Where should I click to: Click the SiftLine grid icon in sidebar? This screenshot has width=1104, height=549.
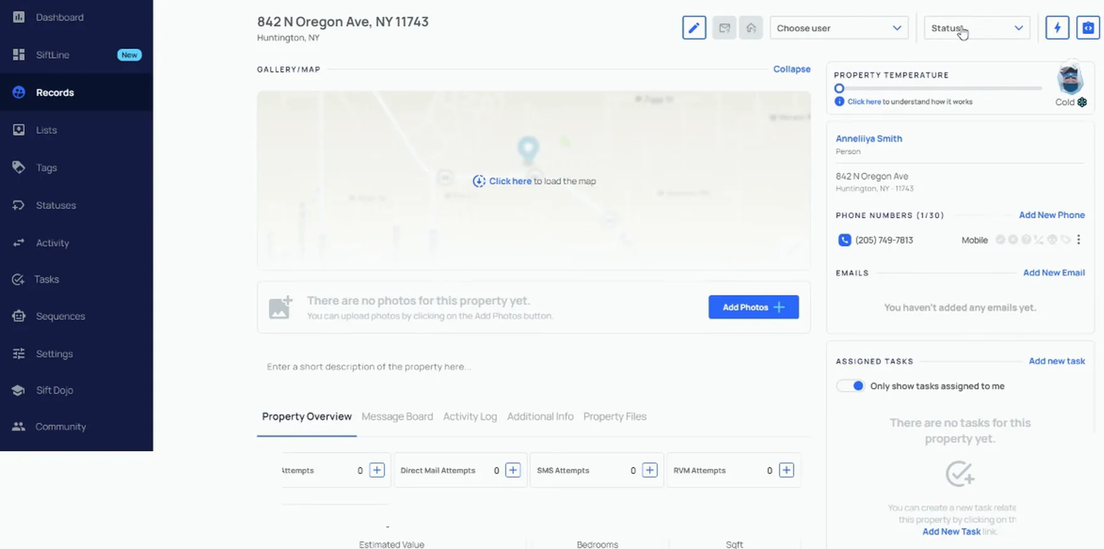pos(19,55)
